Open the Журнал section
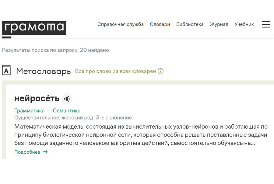This screenshot has width=274, height=184. (x=219, y=24)
